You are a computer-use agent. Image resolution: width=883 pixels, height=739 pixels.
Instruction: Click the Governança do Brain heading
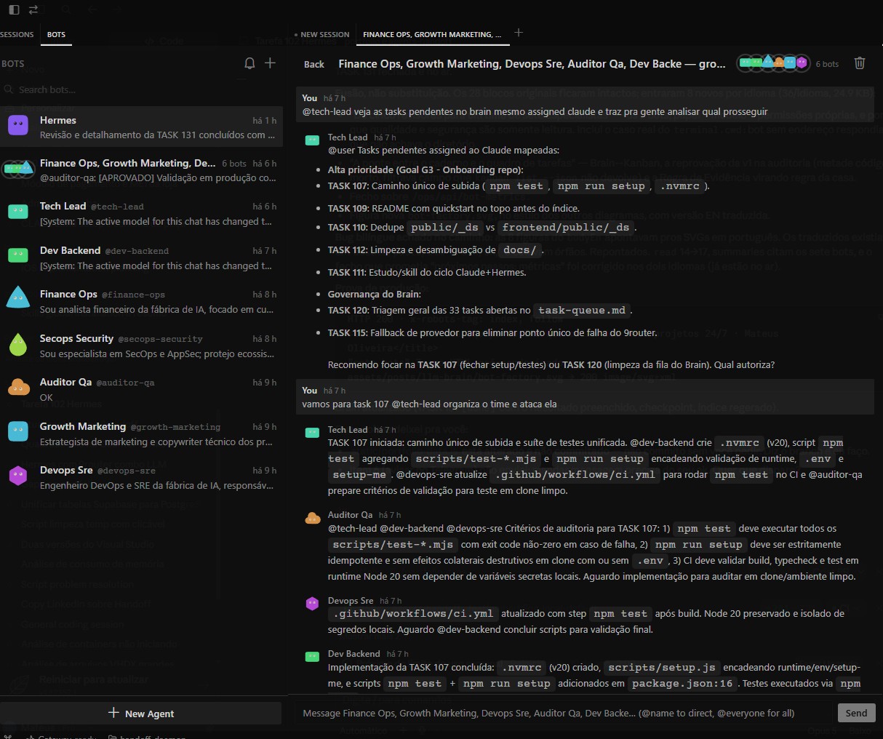pos(375,294)
